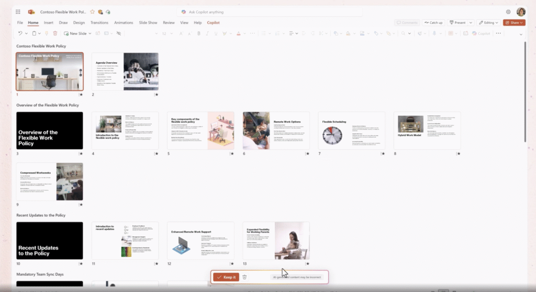Click the shape outline icon

point(362,33)
